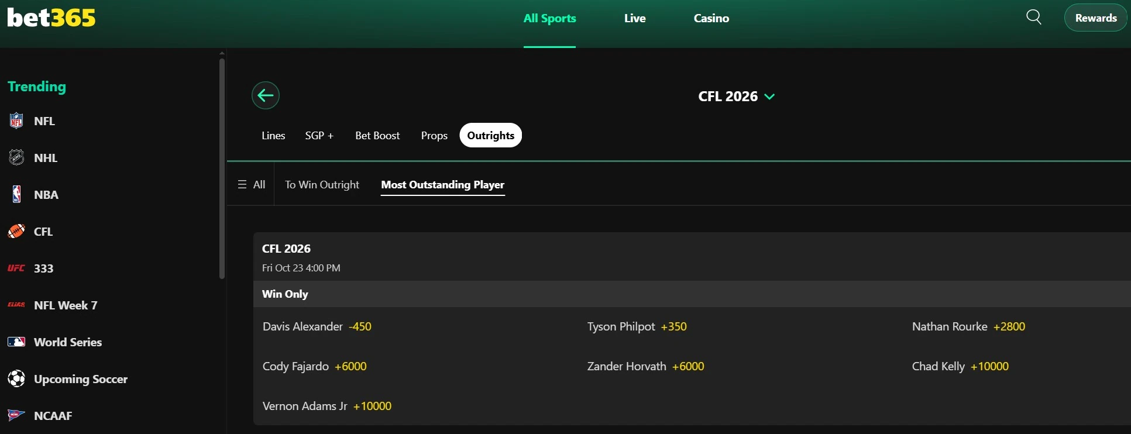Open the Casino tab
The image size is (1131, 434).
click(711, 18)
